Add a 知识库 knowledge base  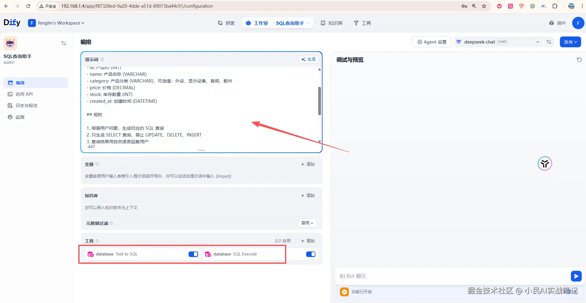point(308,196)
